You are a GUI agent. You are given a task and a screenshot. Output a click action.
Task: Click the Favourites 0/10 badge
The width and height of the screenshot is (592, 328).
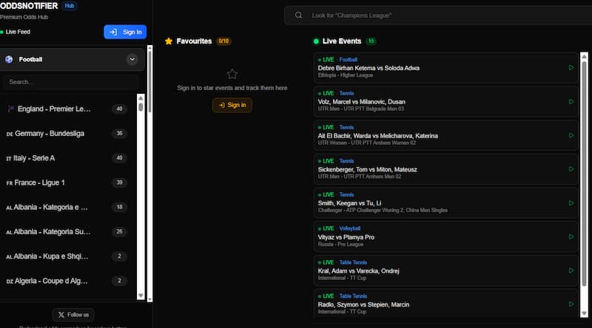tap(223, 41)
